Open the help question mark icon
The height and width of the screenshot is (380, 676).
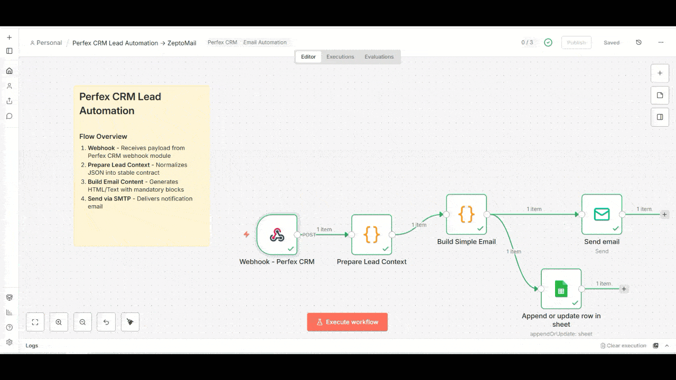(x=9, y=327)
